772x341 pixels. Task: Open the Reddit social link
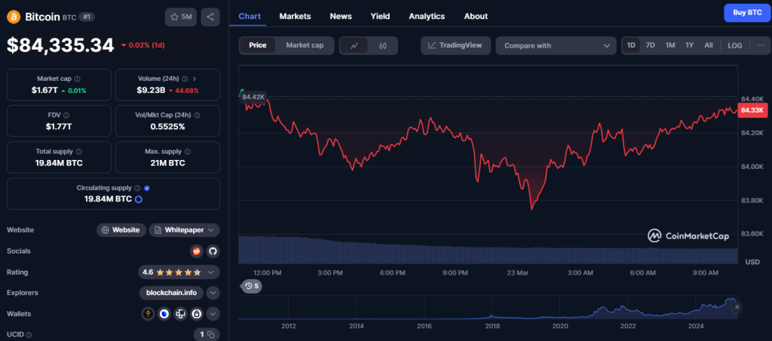pos(197,251)
